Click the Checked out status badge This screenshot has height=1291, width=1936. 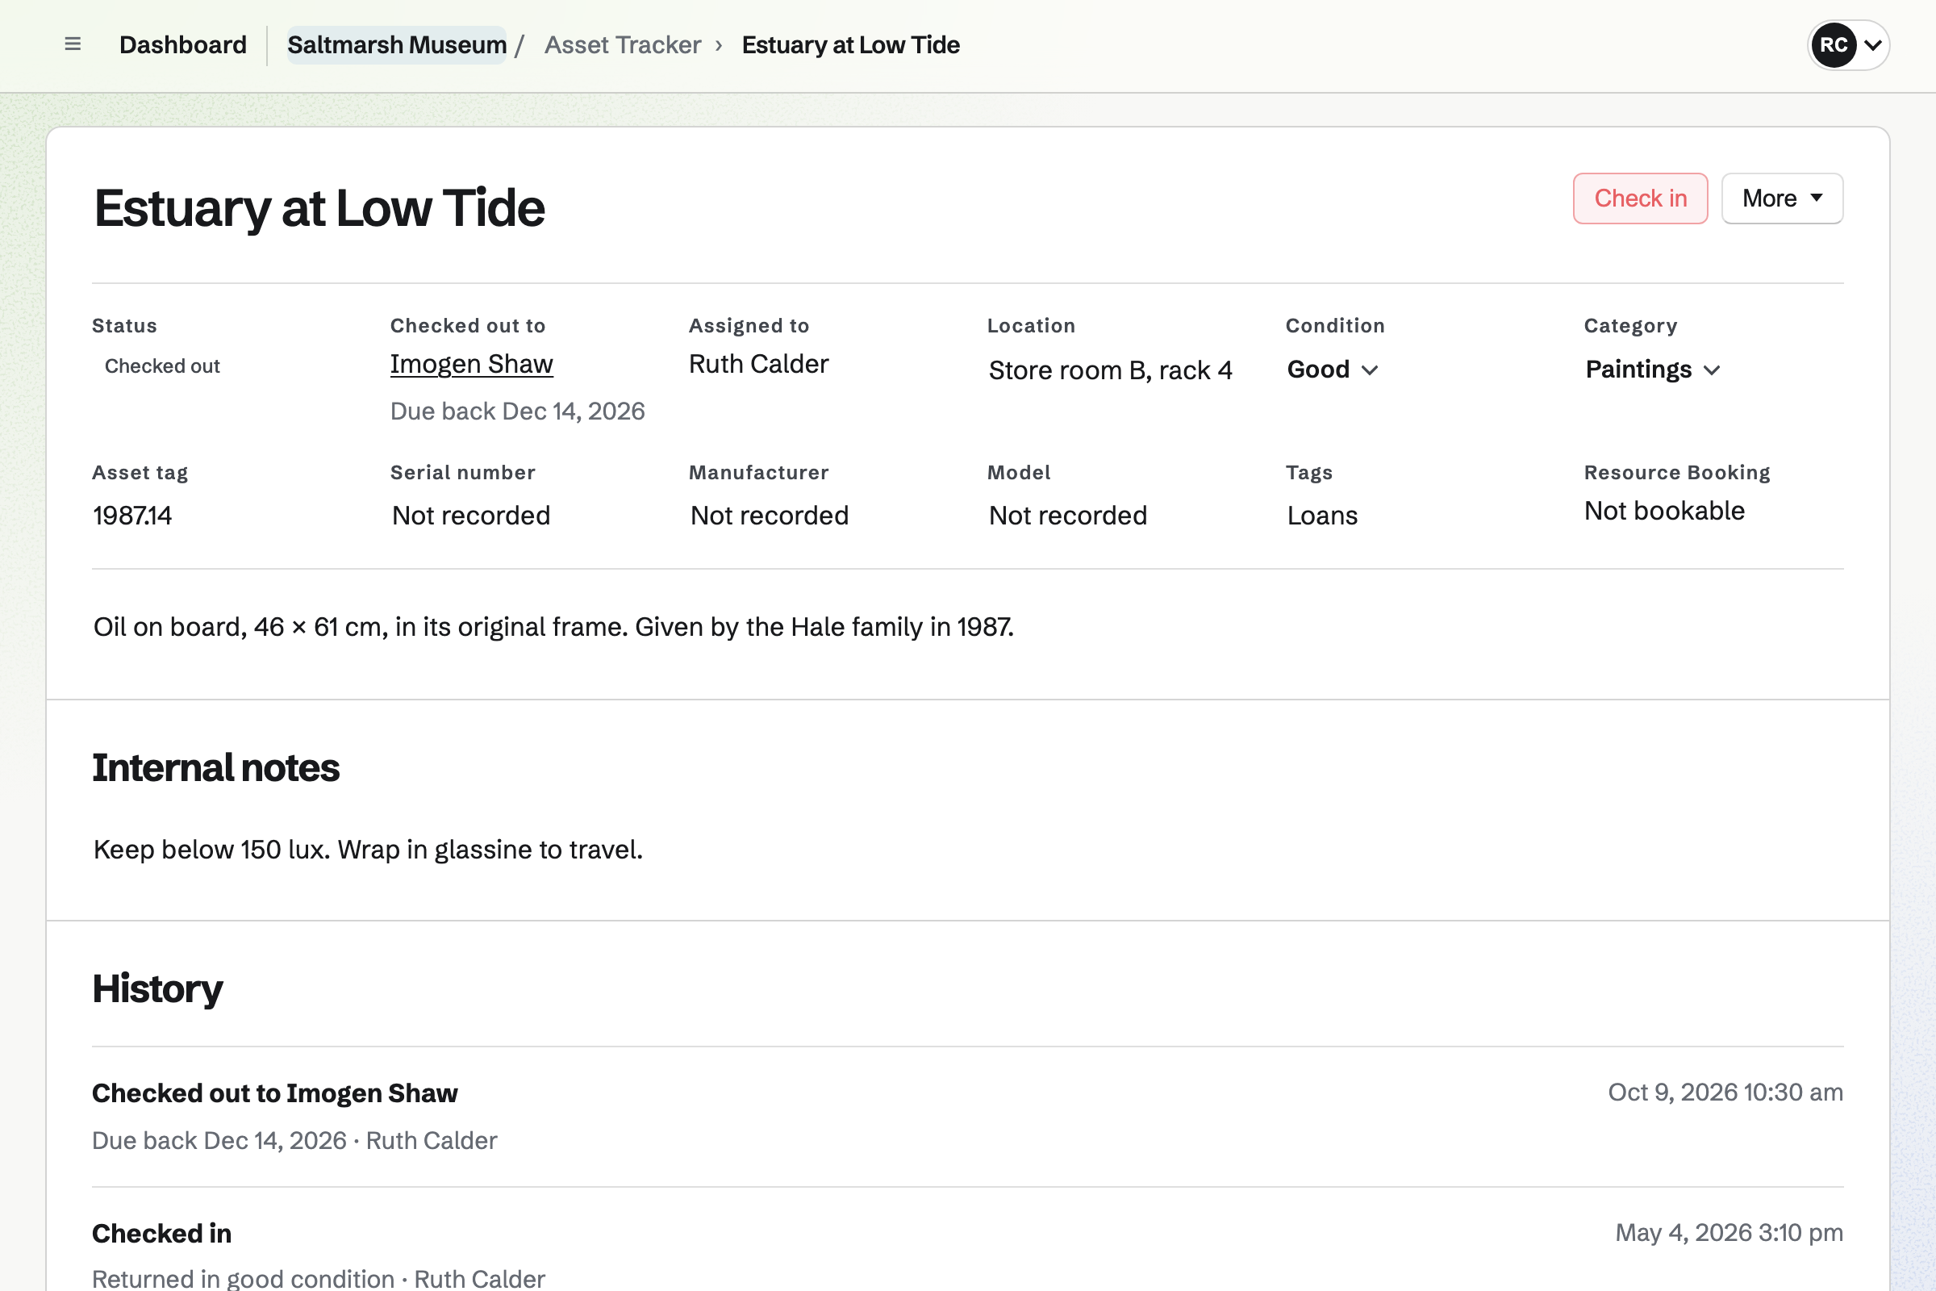(x=162, y=366)
